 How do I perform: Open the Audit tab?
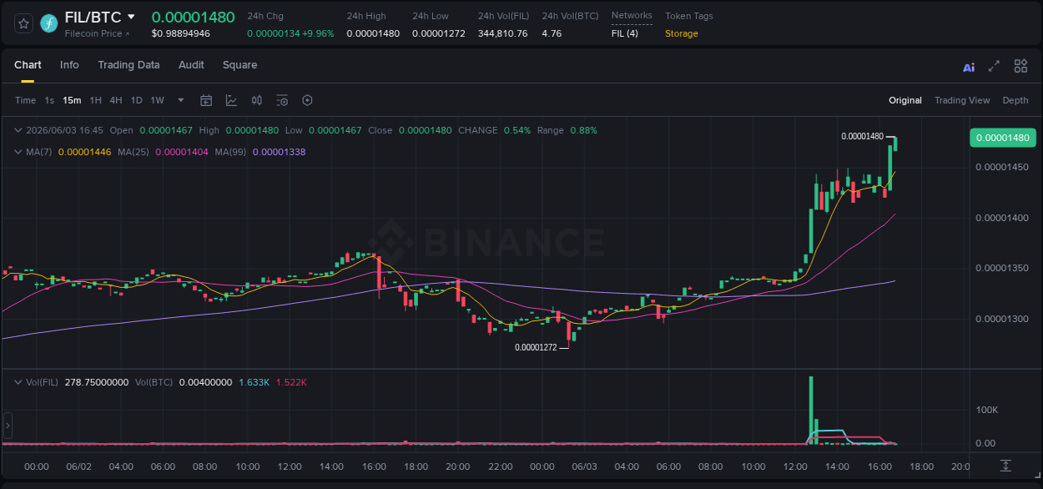click(191, 65)
